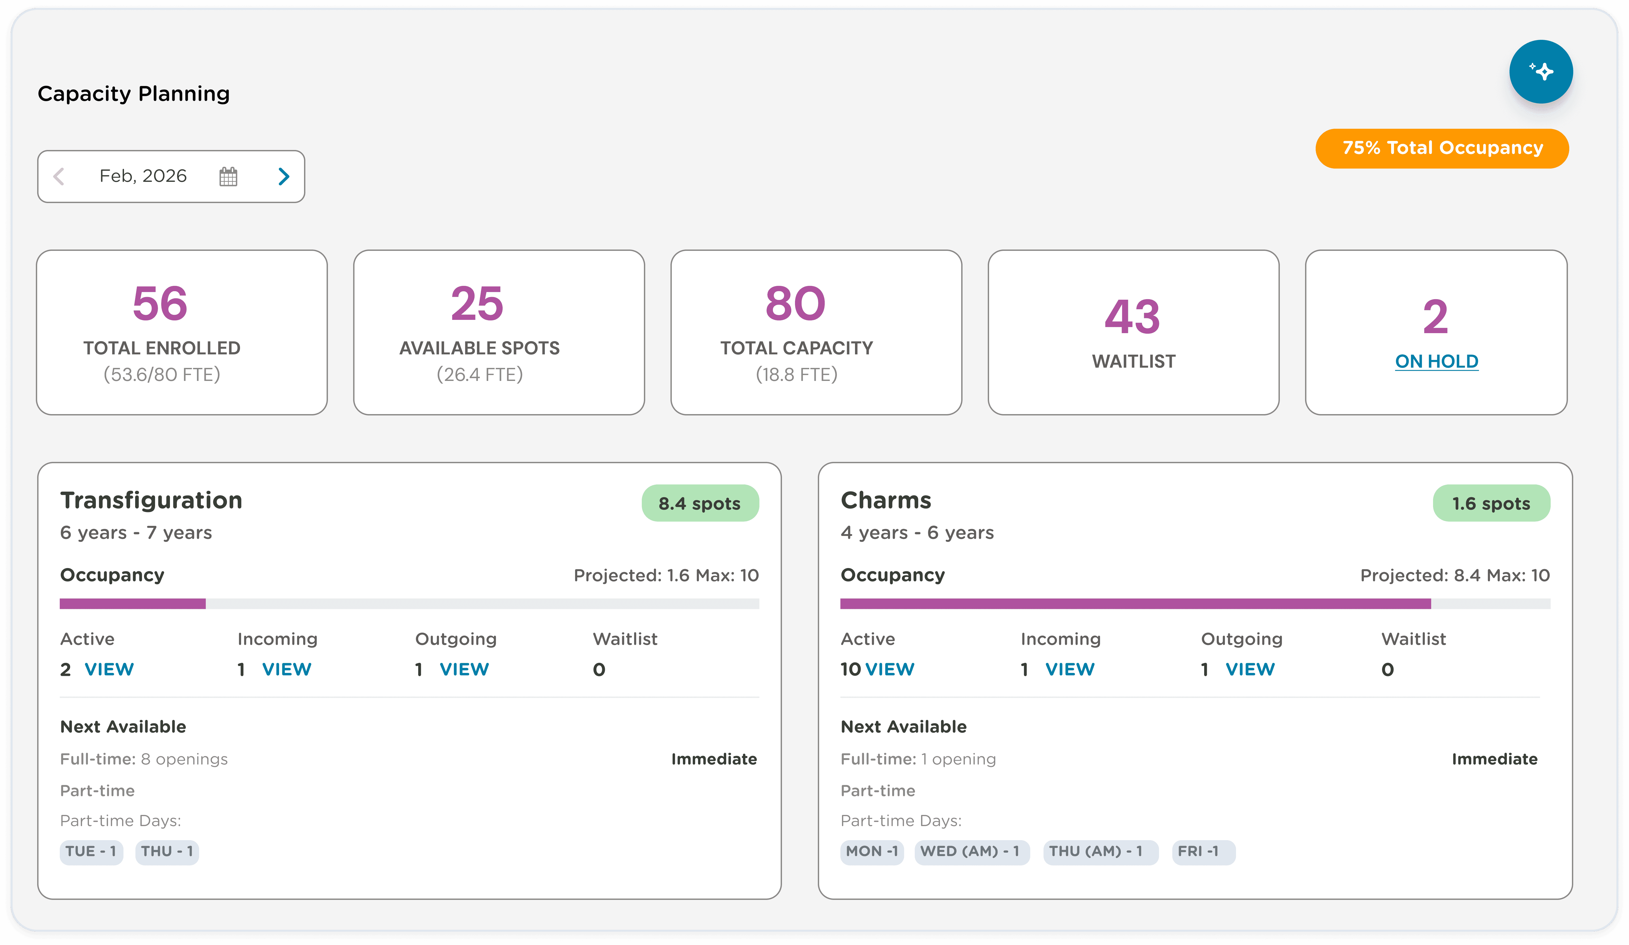View Active children in Transfiguration
Viewport: 1629px width, 945px height.
[x=109, y=669]
